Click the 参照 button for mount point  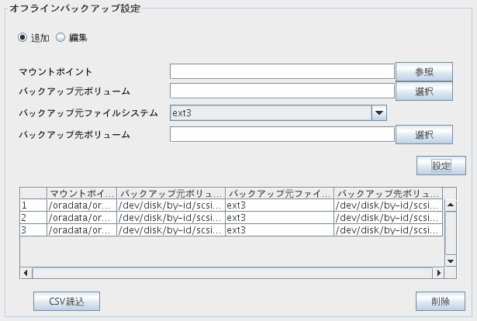424,72
